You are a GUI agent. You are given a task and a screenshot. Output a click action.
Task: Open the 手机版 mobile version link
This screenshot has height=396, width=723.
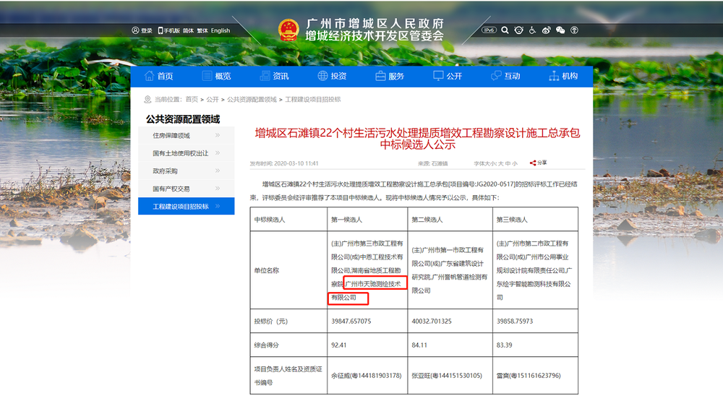point(168,30)
